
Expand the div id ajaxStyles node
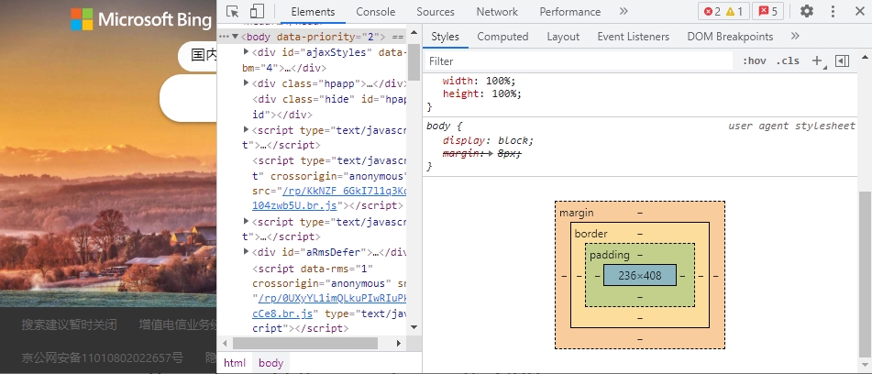coord(247,53)
